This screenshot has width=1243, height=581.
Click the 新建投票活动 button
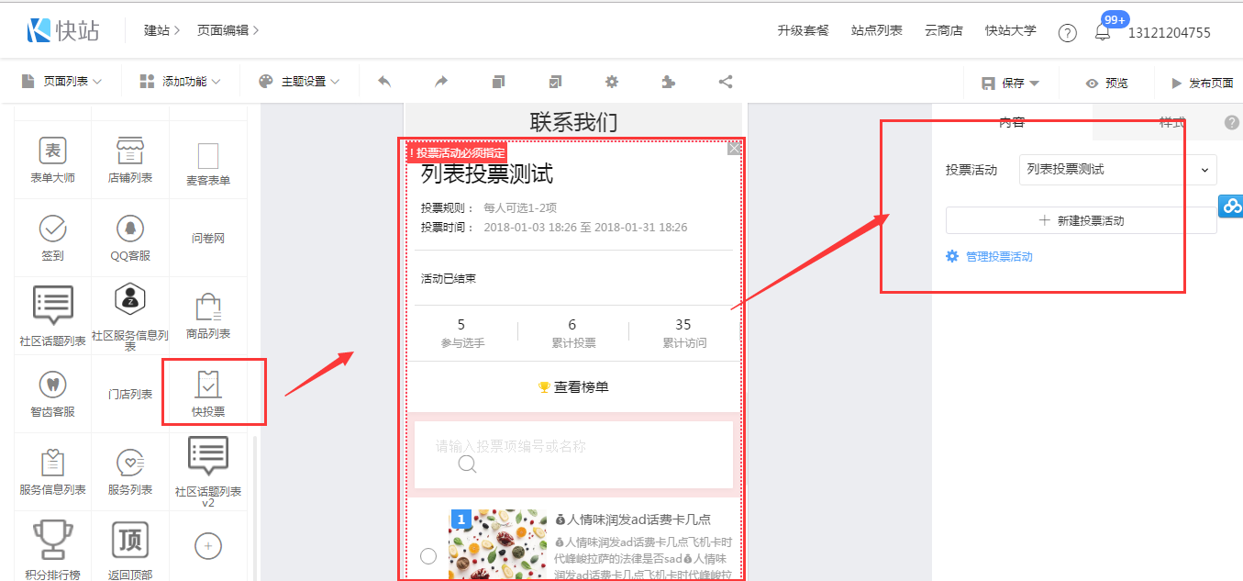tap(1081, 220)
